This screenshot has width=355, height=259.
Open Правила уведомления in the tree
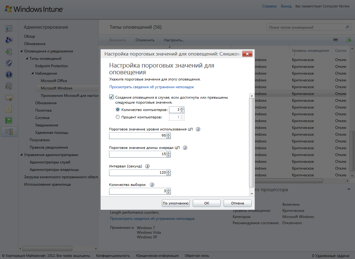coord(49,147)
